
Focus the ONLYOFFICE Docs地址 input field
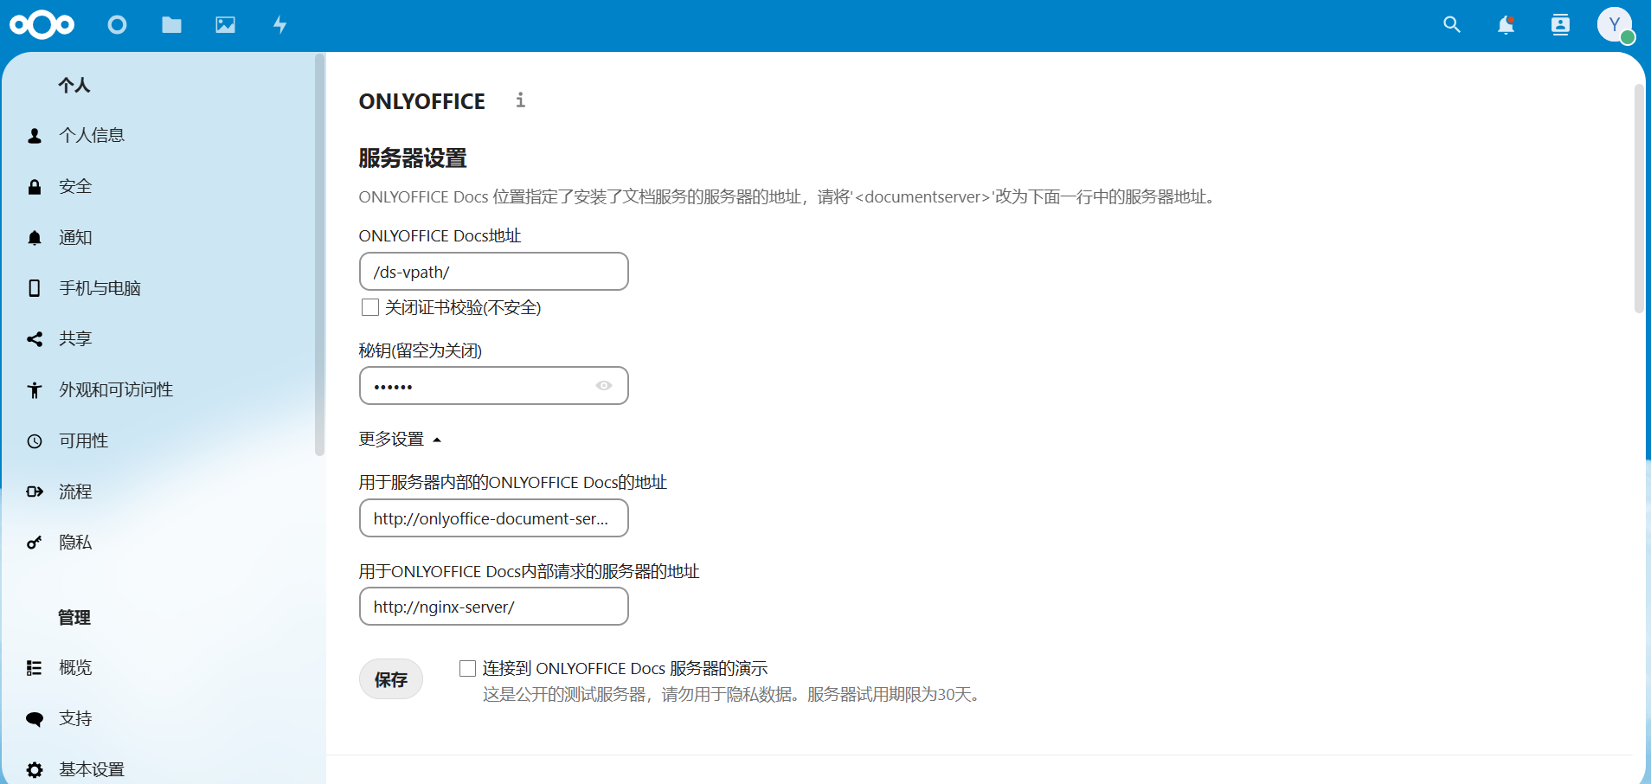[x=493, y=272]
